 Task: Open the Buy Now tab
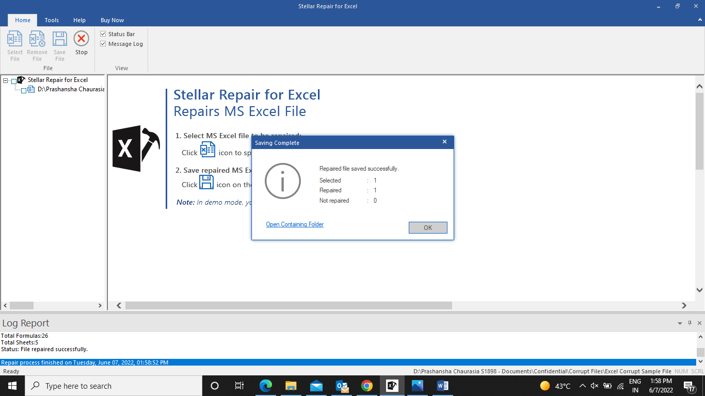coord(112,20)
